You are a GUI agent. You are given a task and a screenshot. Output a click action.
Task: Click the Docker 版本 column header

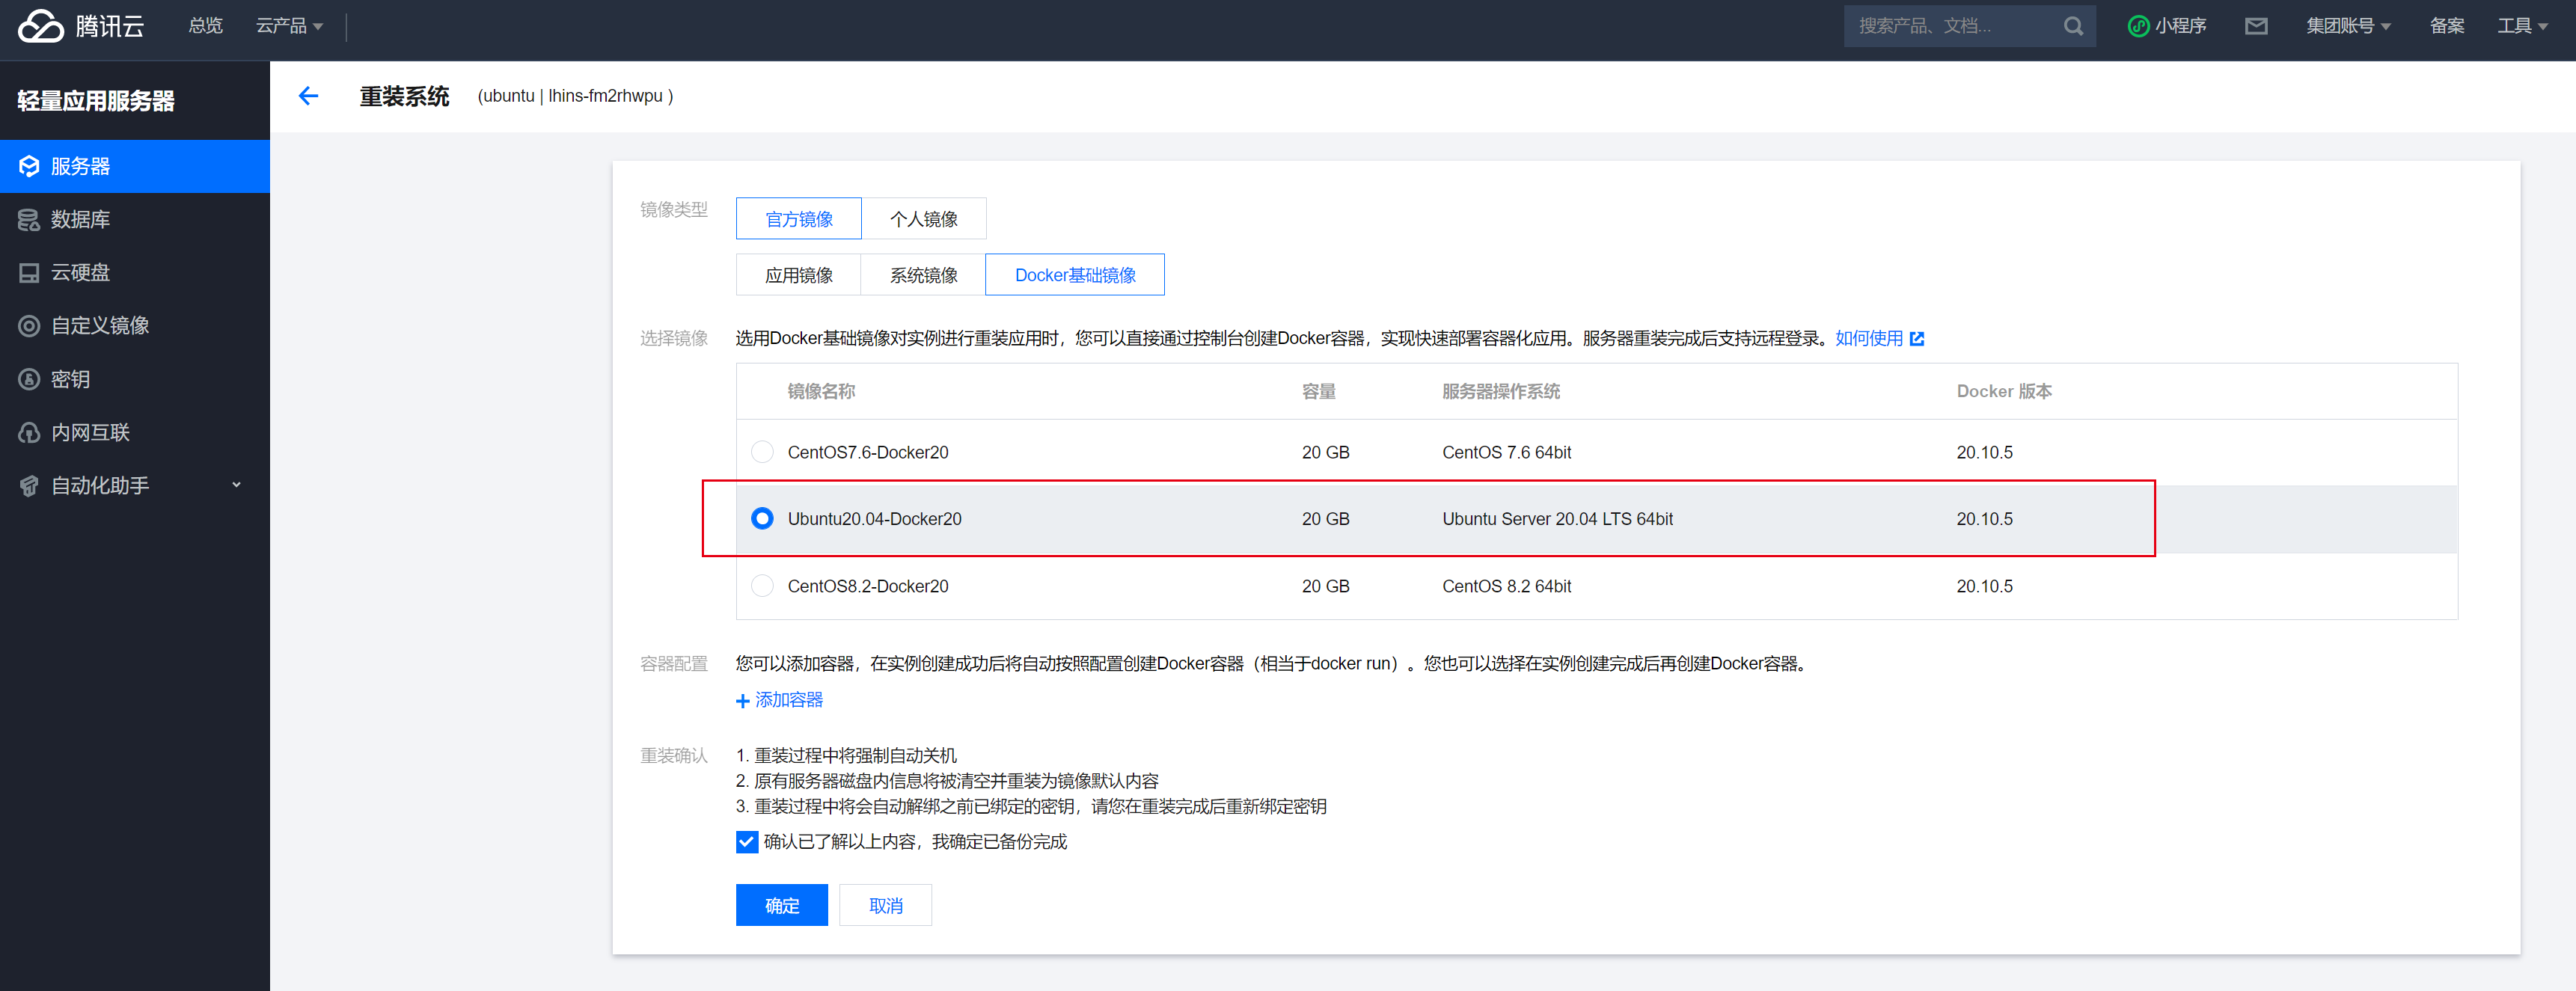(x=2004, y=391)
